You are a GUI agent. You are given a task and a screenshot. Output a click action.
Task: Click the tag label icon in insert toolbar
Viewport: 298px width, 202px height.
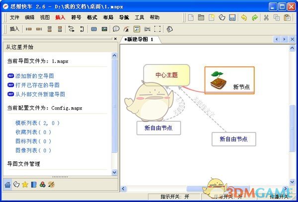tap(169, 29)
